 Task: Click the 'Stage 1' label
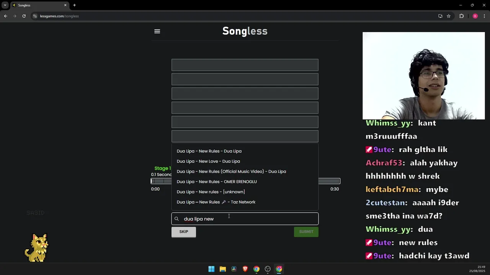pyautogui.click(x=162, y=168)
